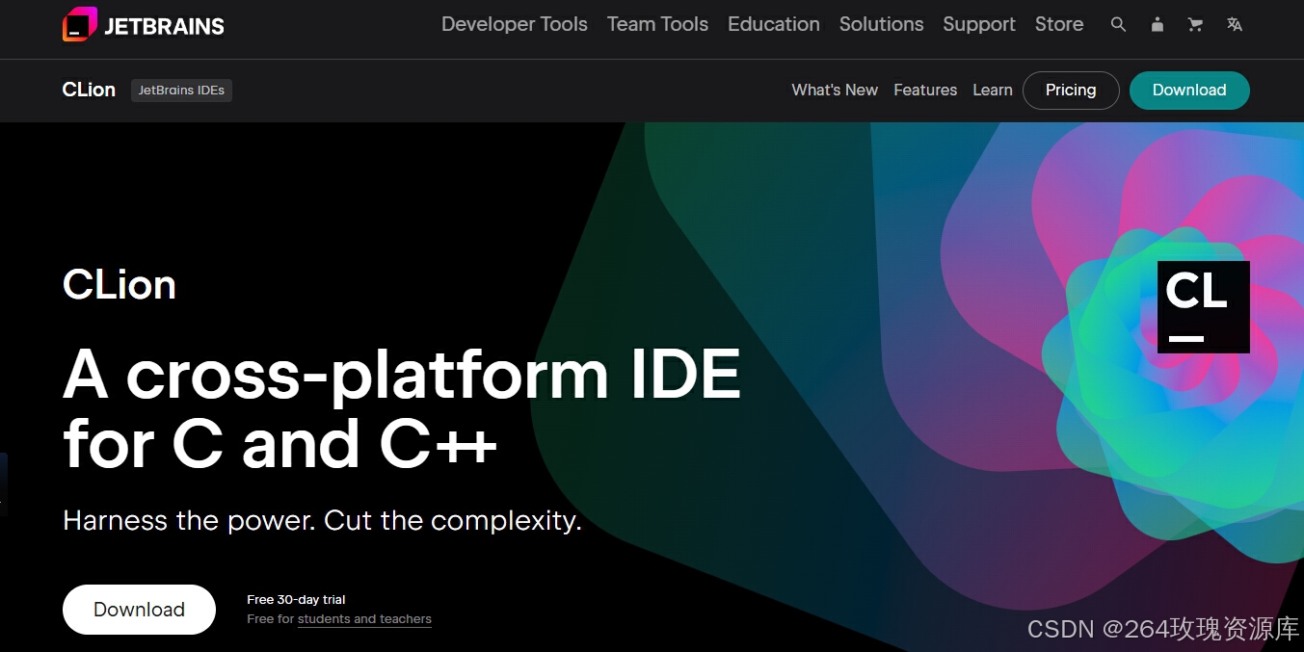Click the JetBrains logo icon
Viewport: 1304px width, 652px height.
pyautogui.click(x=79, y=25)
